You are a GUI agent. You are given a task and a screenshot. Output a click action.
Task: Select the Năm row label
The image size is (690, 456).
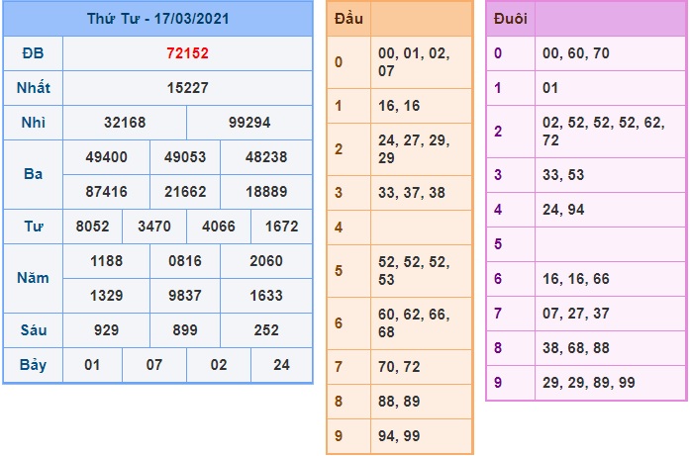pos(33,278)
